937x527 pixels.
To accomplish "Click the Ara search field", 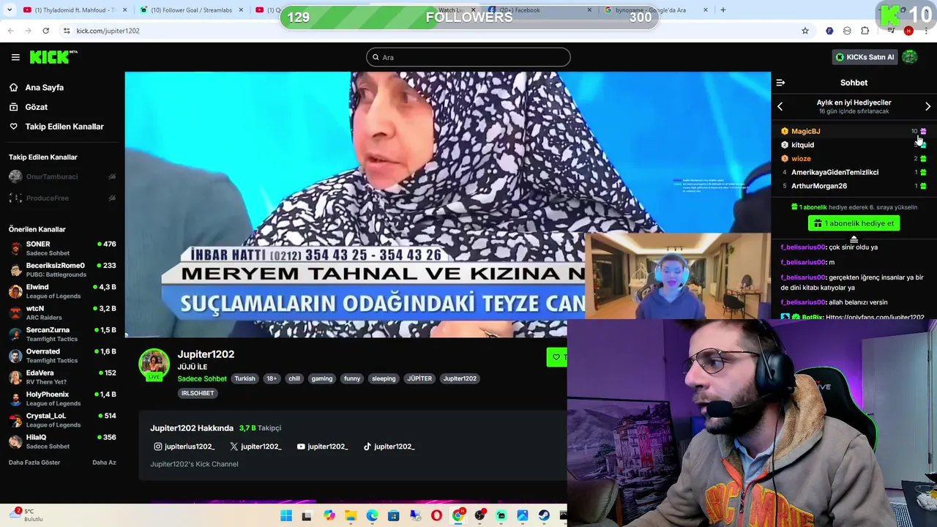I will point(468,57).
